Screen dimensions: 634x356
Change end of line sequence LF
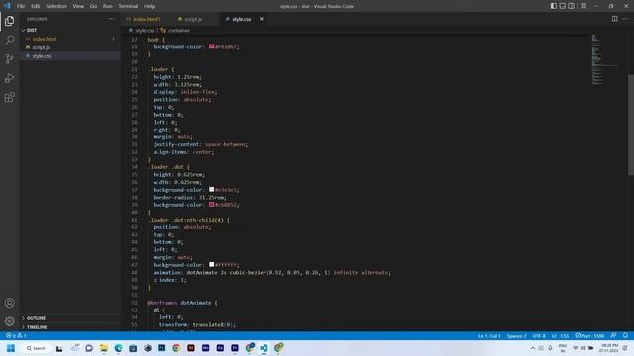click(x=554, y=336)
